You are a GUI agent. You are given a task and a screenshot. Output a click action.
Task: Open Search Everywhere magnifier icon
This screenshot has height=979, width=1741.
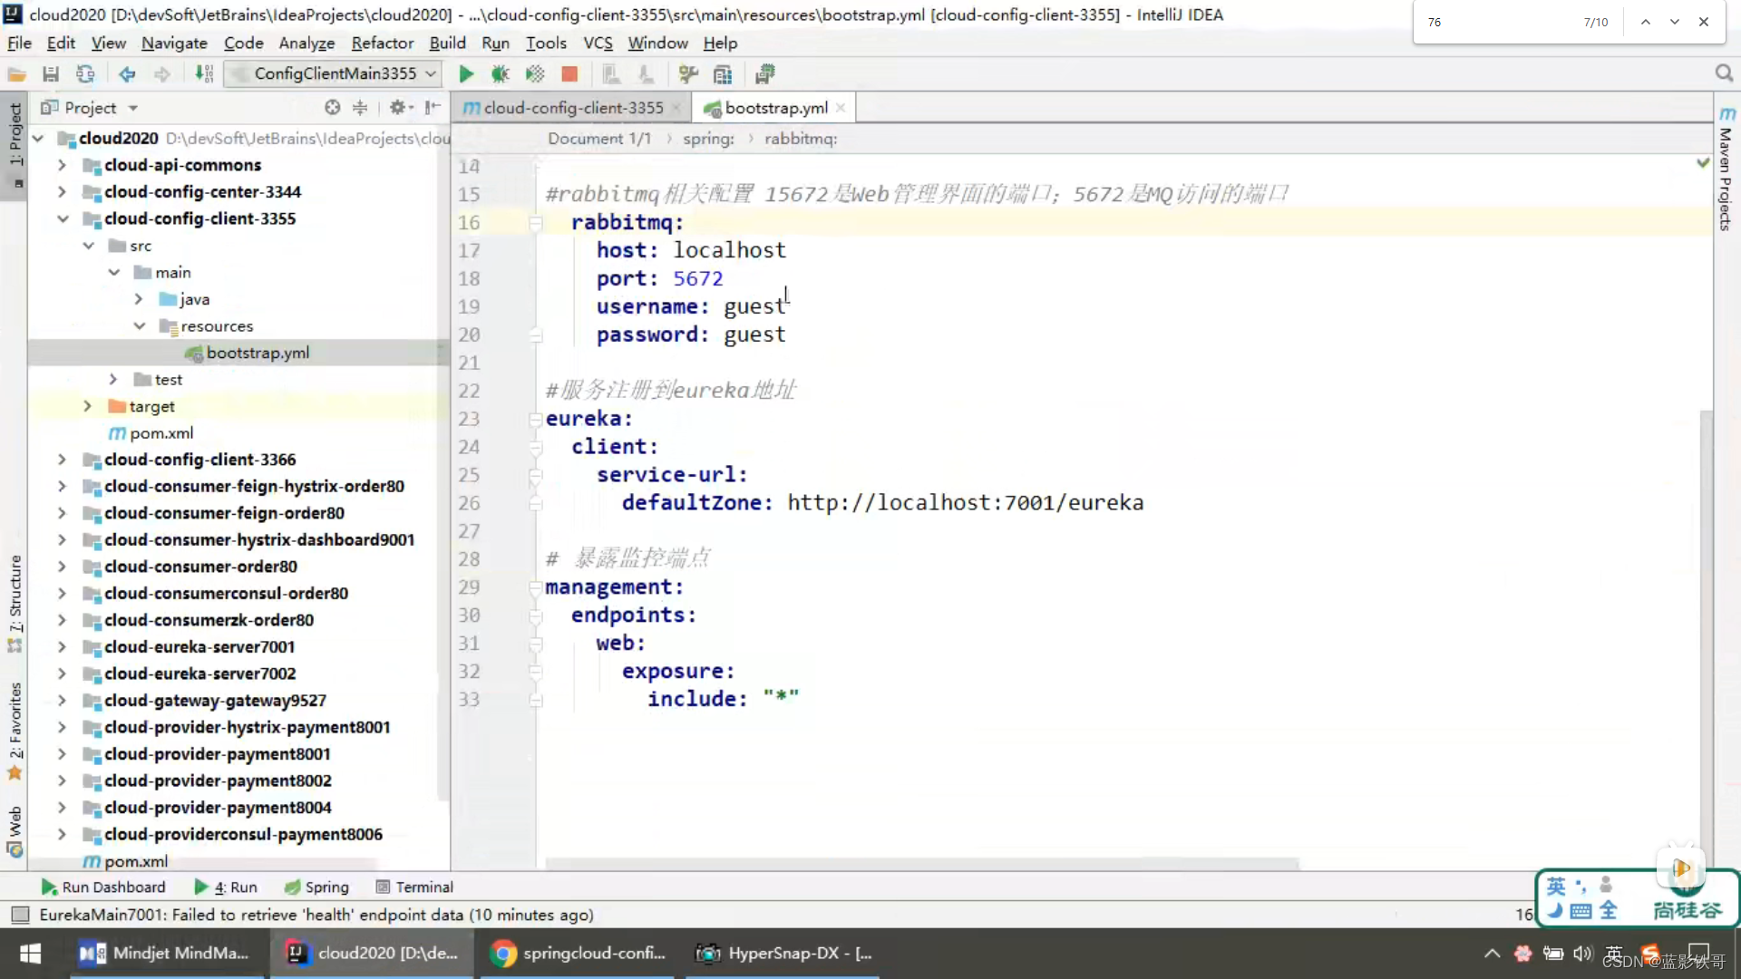[x=1724, y=73]
